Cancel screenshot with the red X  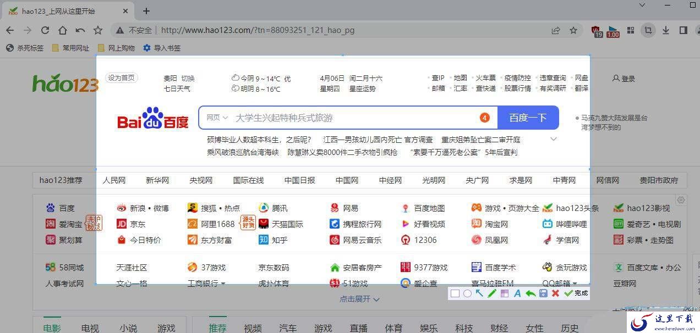(556, 293)
